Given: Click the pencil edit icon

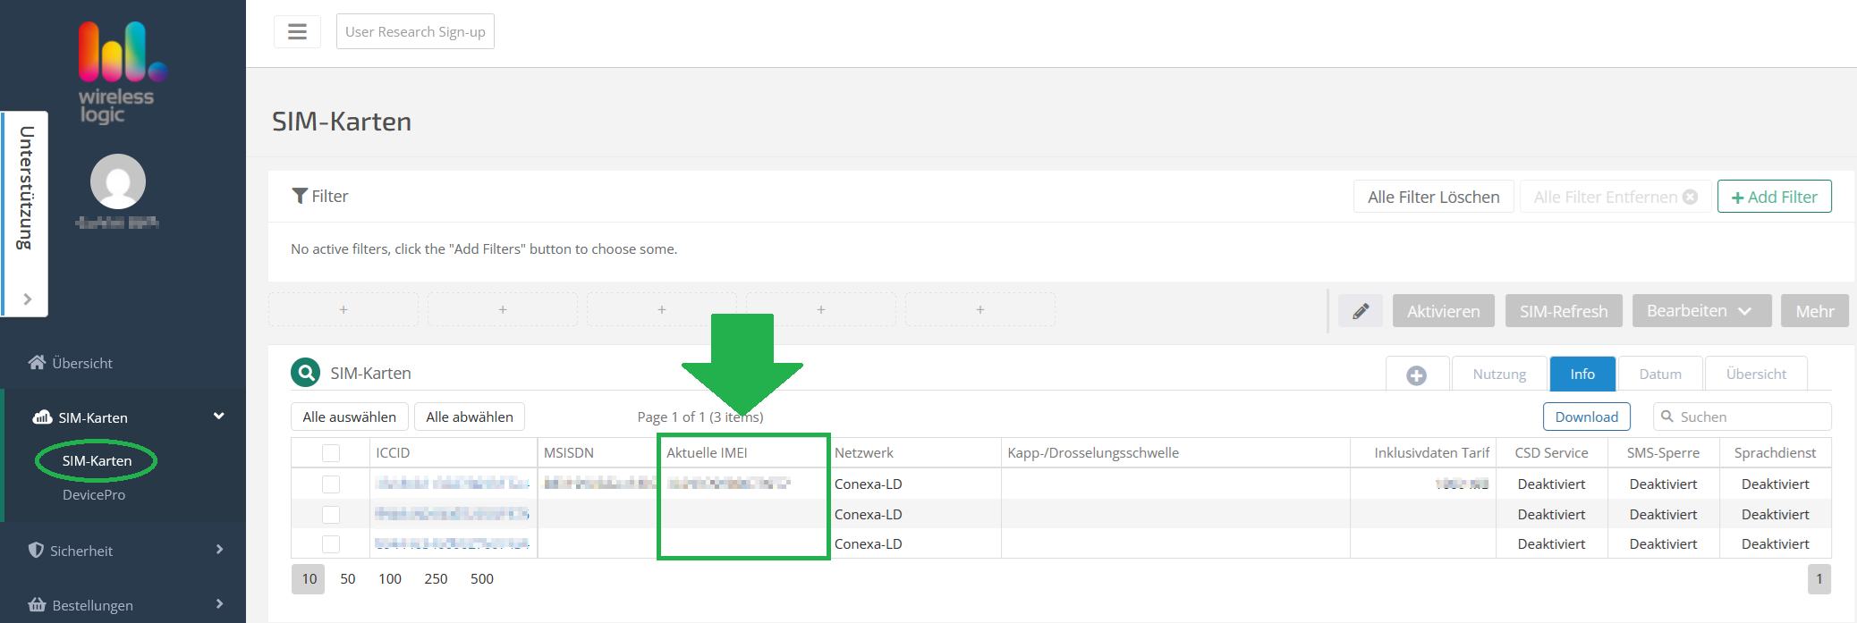Looking at the screenshot, I should pos(1361,311).
